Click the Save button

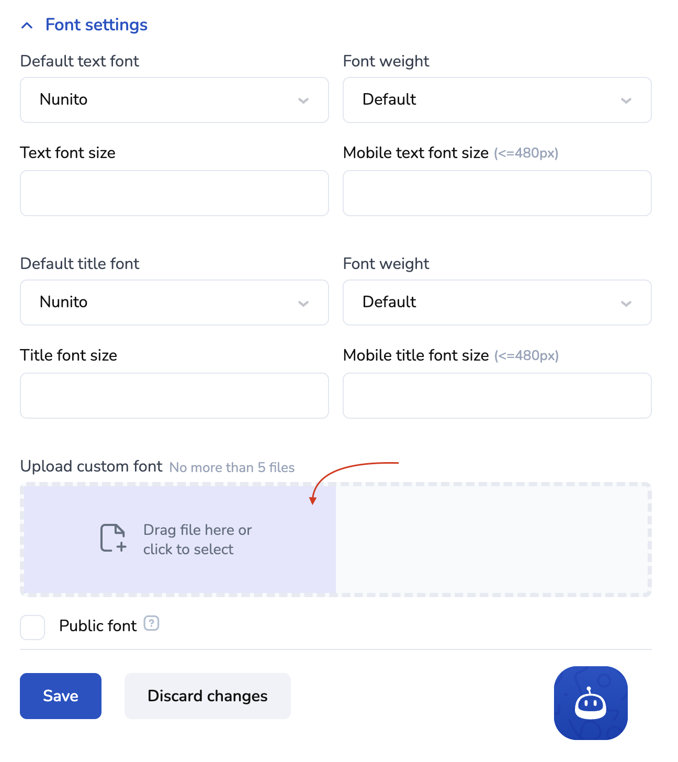pyautogui.click(x=61, y=696)
